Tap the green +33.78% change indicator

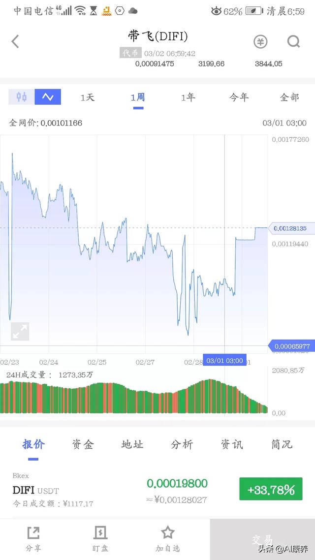pos(270,490)
